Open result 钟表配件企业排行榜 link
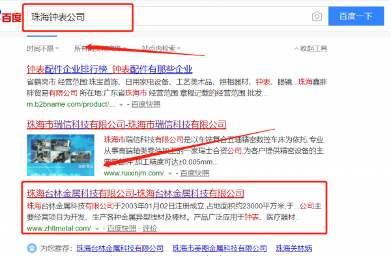Viewport: 391px width, 256px height. 109,69
